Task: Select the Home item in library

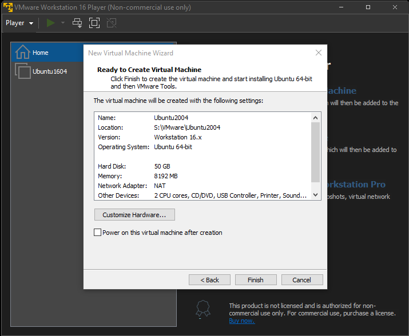Action: 47,53
